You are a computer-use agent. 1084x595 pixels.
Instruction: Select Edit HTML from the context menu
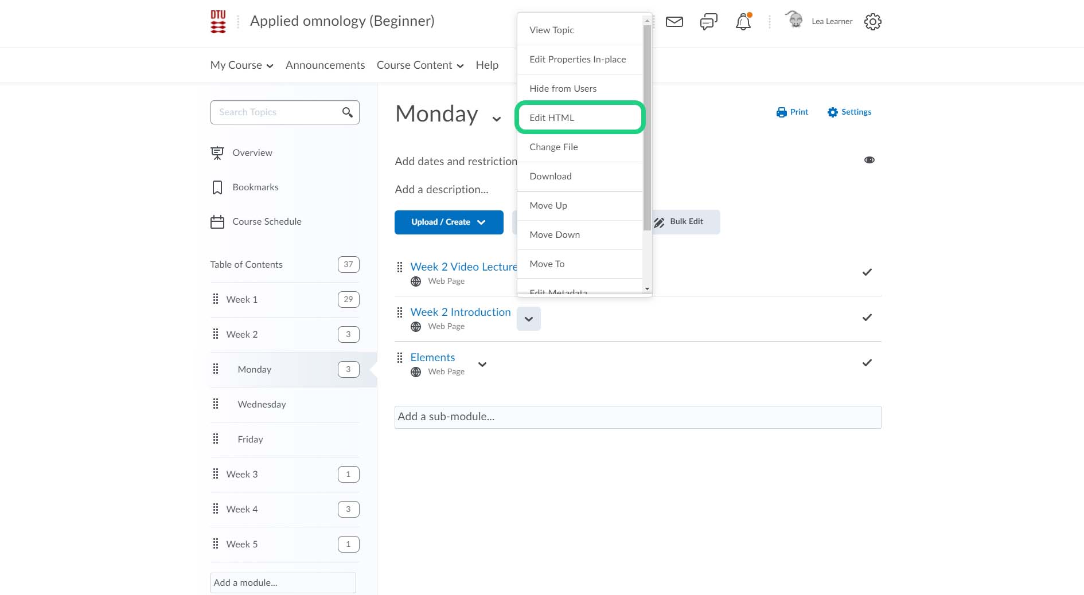coord(579,118)
